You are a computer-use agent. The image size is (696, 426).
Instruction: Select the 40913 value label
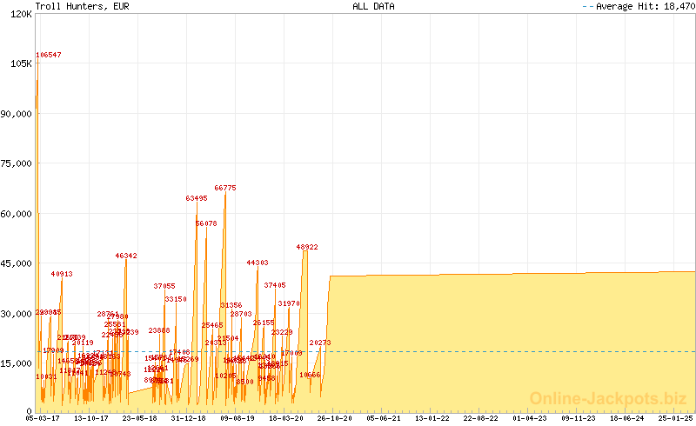62,274
